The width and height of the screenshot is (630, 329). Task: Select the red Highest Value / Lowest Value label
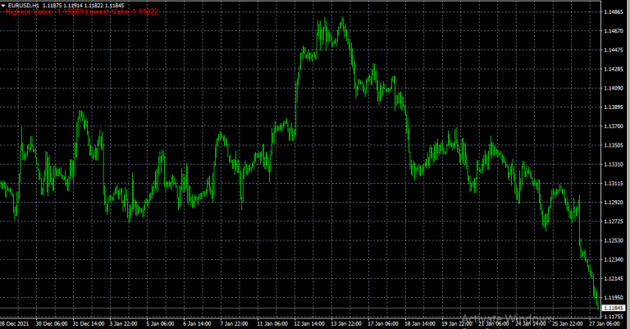(x=81, y=12)
